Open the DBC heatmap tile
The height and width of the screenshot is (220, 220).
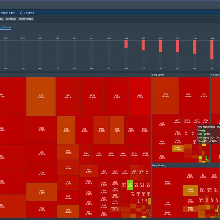(x=190, y=176)
